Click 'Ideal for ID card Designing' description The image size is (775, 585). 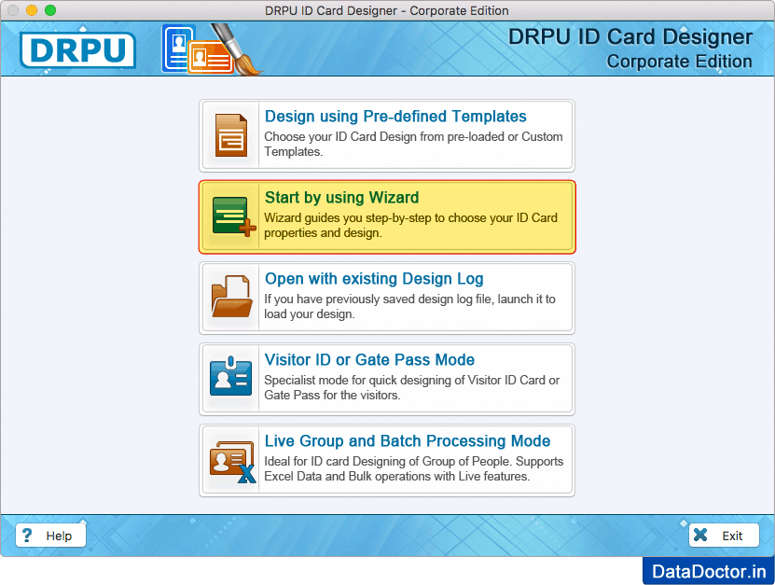coord(414,468)
